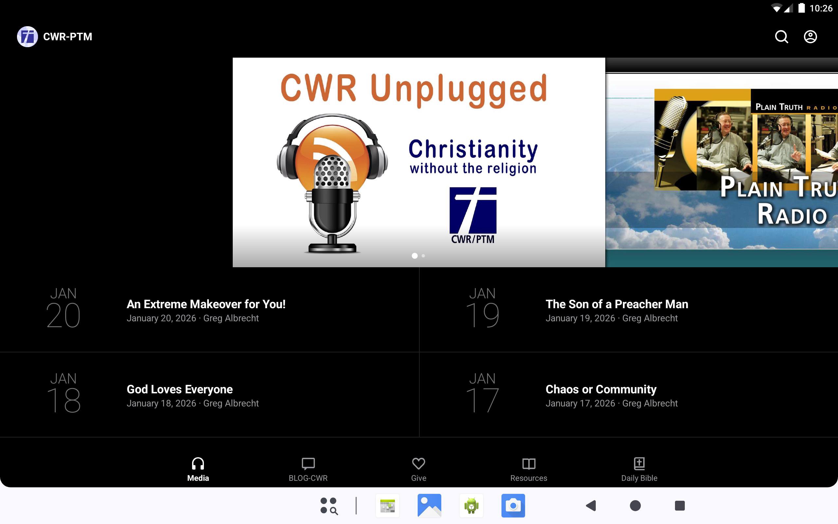Open the app drawer search icon
The width and height of the screenshot is (838, 524).
[329, 506]
